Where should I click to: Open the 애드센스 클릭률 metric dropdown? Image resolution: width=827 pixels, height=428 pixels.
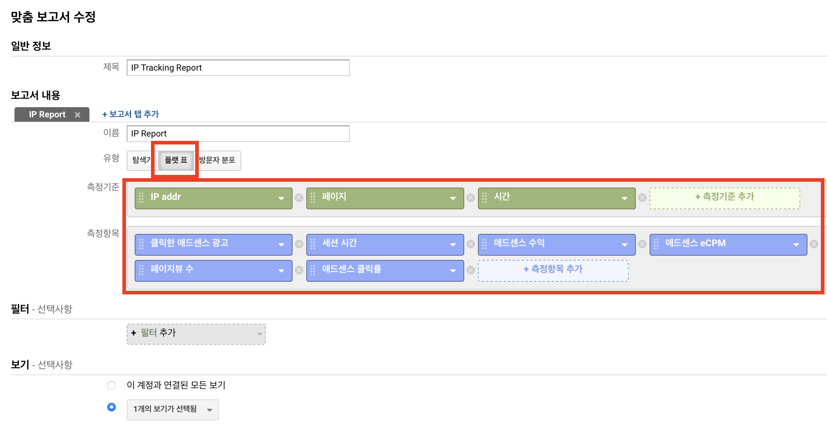(453, 270)
